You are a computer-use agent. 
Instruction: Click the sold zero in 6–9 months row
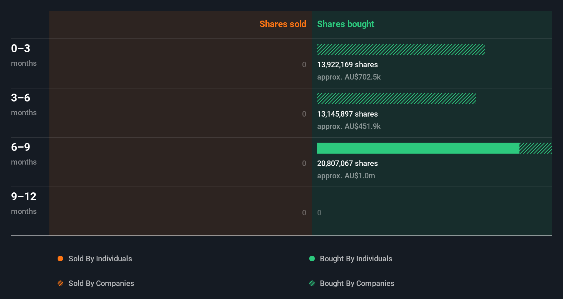click(304, 163)
